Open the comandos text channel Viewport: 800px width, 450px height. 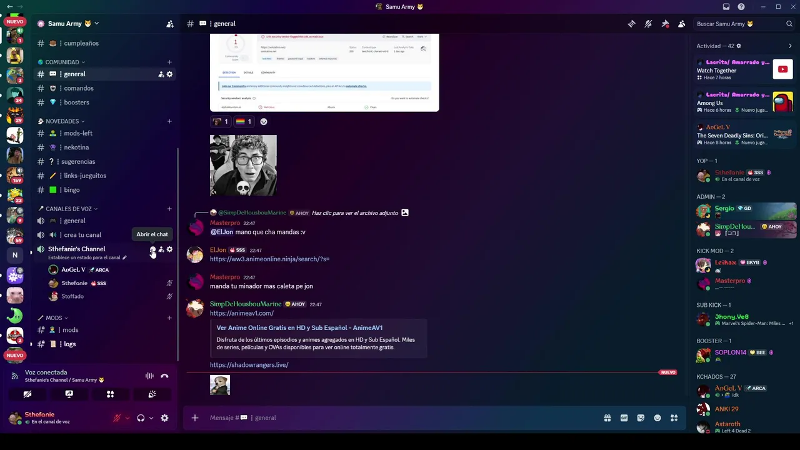(x=104, y=88)
